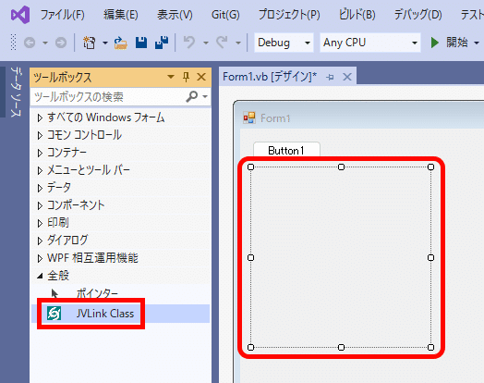Pin the toolbox panel with the pushpin icon

pyautogui.click(x=186, y=77)
